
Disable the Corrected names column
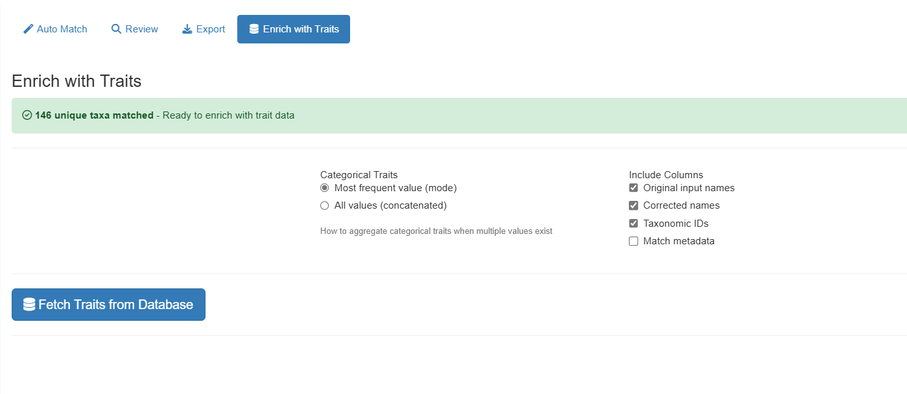pos(633,205)
